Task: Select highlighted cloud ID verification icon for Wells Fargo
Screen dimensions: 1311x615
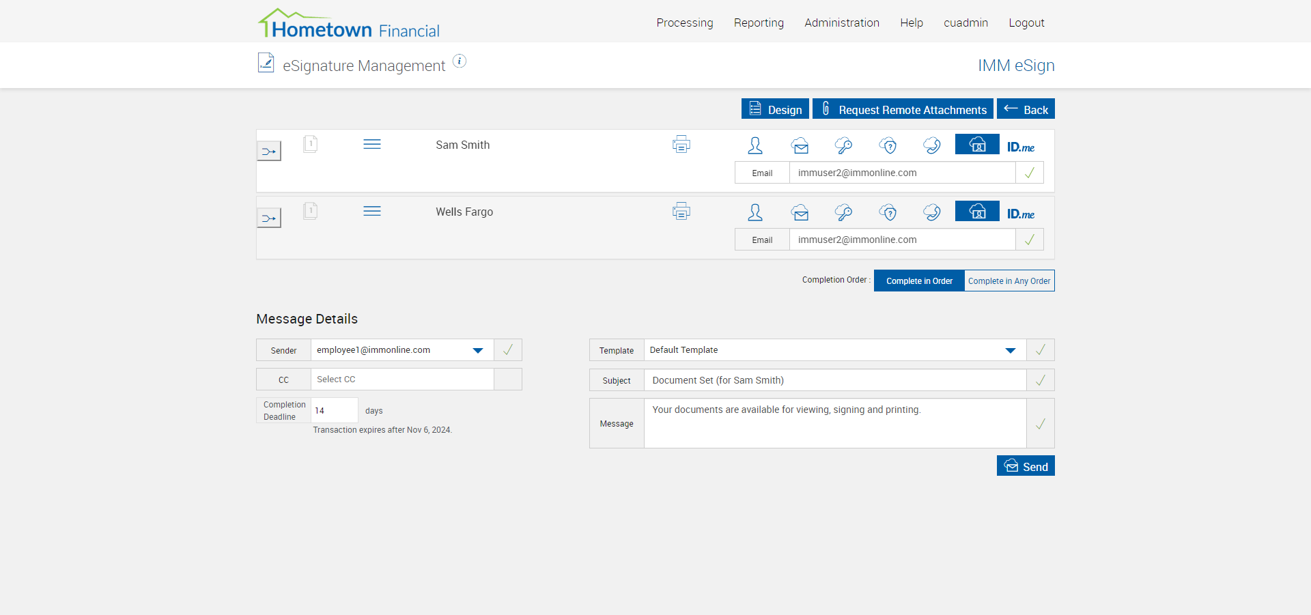Action: click(x=977, y=211)
